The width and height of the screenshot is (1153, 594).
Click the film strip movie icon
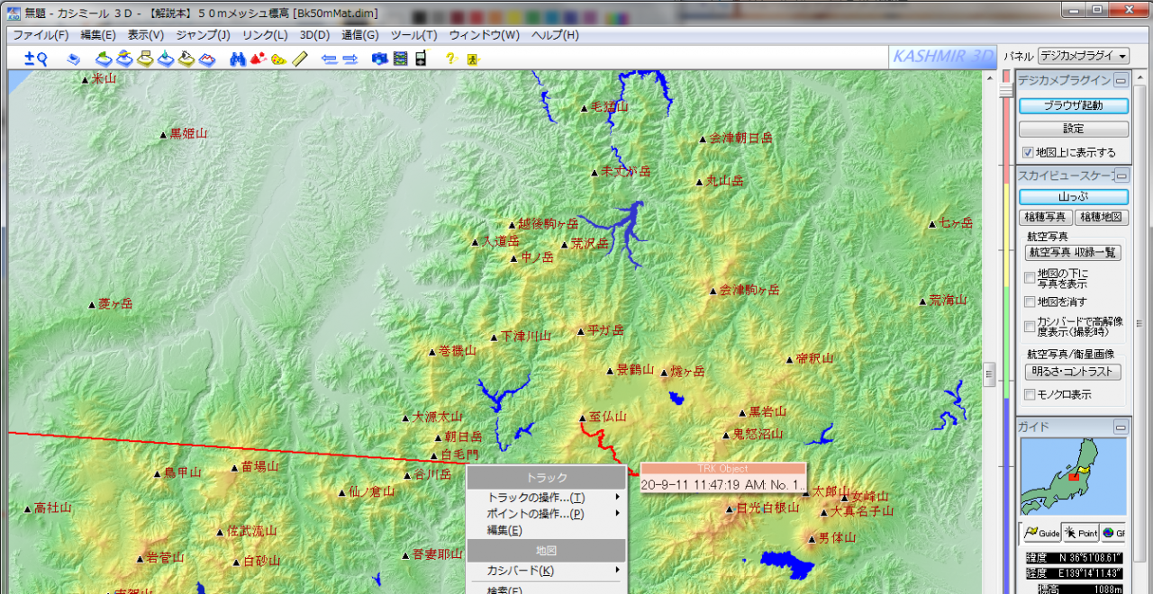[x=400, y=58]
